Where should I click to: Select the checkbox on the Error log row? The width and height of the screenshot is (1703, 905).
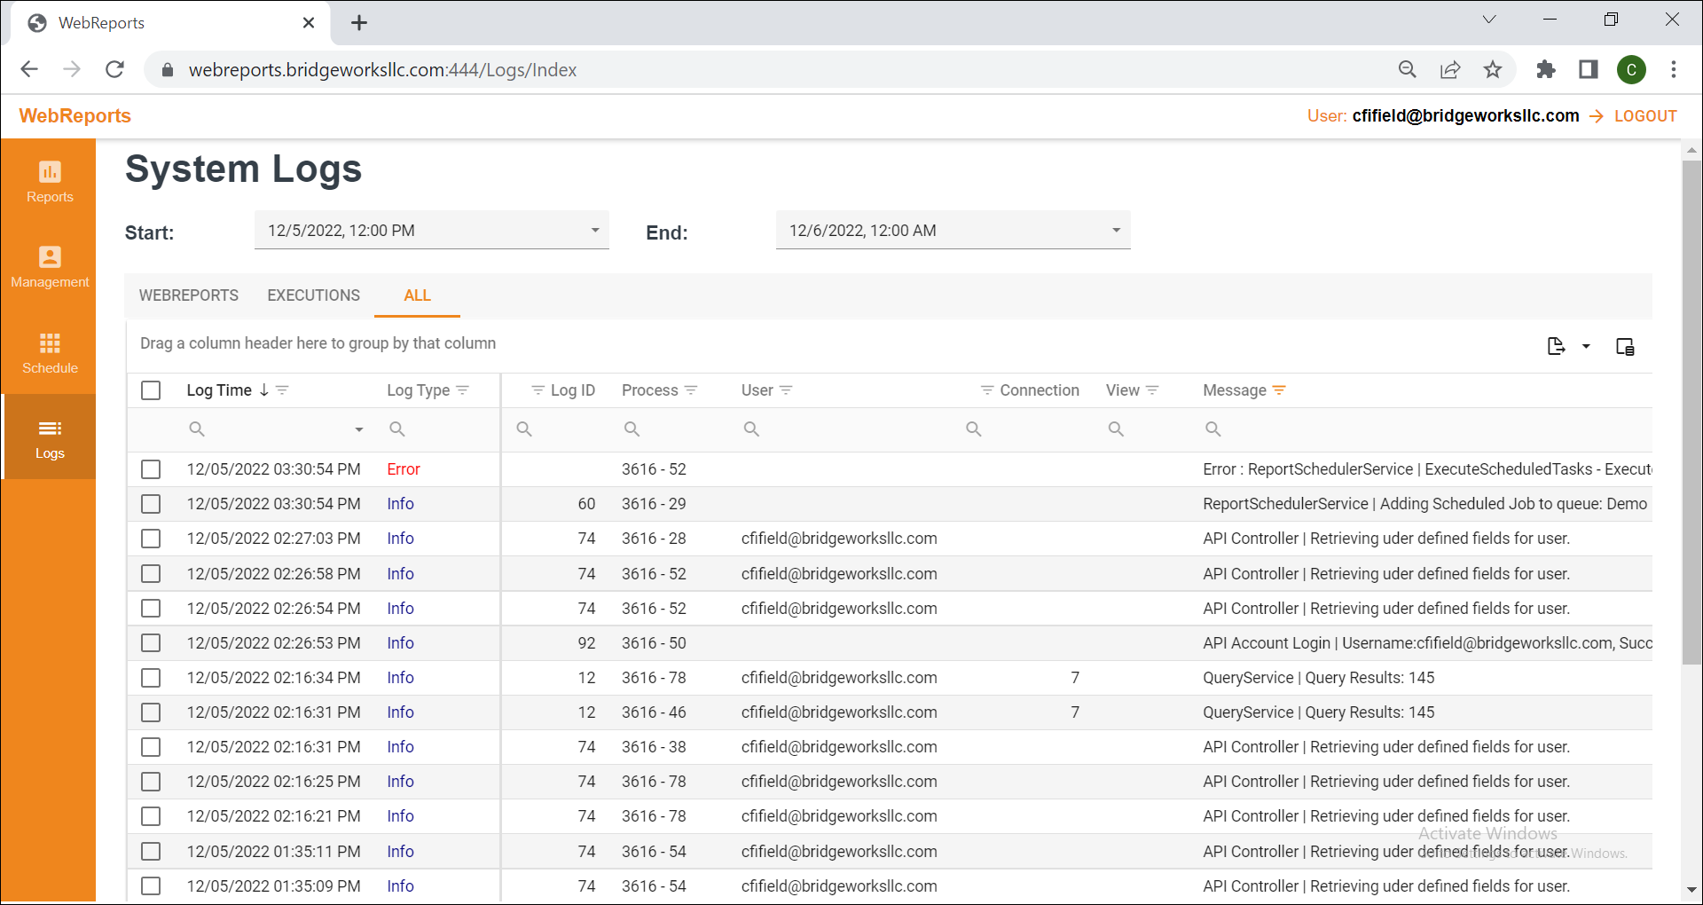pos(151,469)
